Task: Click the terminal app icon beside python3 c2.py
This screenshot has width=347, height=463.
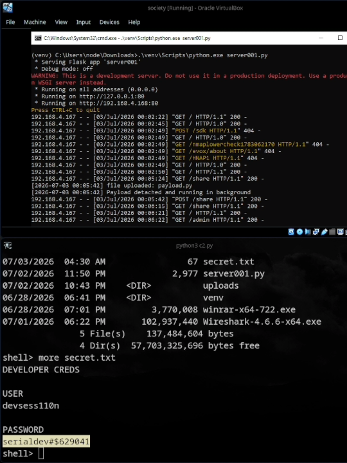Action: click(x=8, y=245)
